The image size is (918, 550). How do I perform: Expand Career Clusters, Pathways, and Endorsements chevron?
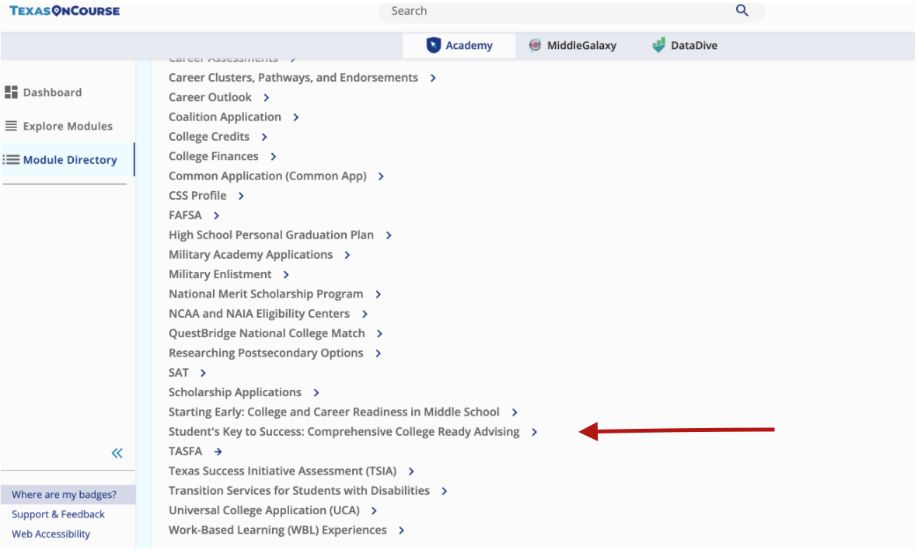433,78
